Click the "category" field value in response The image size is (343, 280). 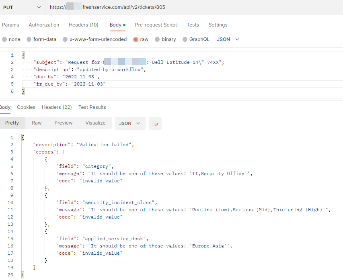(x=97, y=166)
